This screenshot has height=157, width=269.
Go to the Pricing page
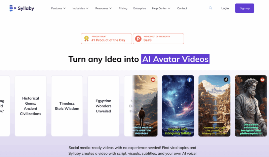[123, 8]
